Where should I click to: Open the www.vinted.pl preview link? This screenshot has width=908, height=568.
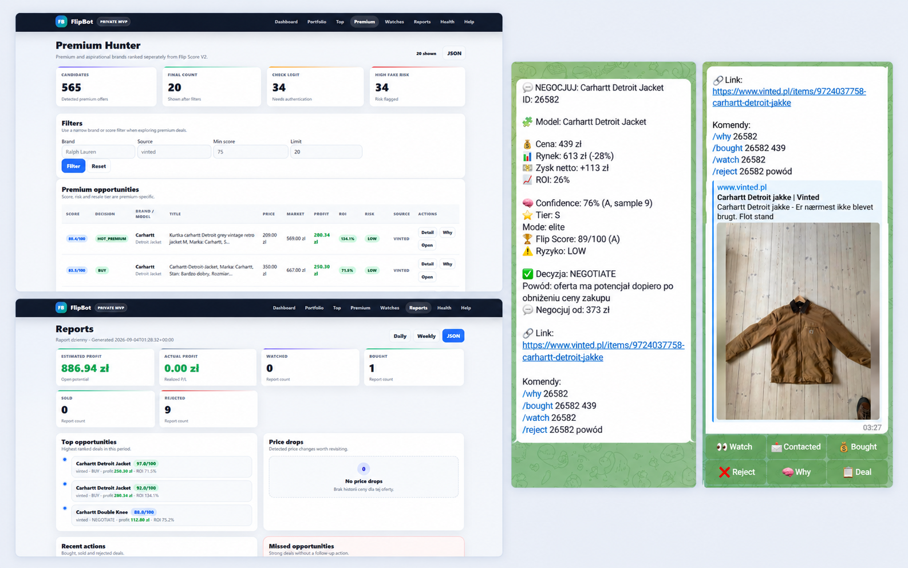pyautogui.click(x=741, y=187)
